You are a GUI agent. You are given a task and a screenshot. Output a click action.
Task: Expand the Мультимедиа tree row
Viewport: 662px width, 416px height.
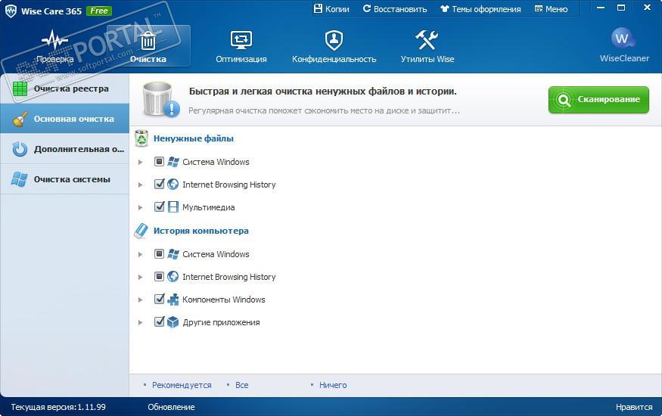pos(141,207)
